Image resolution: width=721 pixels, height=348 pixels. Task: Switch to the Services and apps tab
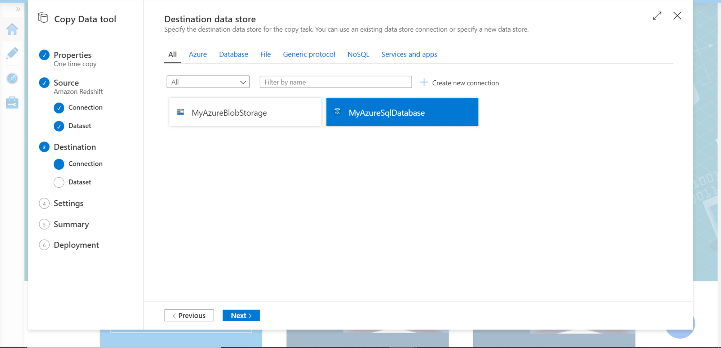tap(409, 54)
